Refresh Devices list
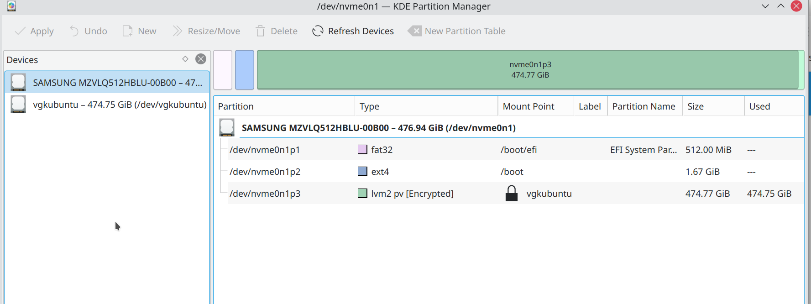 point(353,31)
